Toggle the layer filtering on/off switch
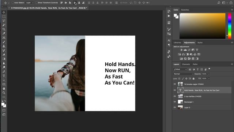The image size is (234, 132). coord(210,69)
